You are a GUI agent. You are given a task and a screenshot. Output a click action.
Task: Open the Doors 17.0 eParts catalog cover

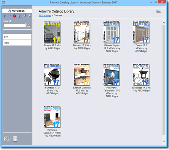click(141, 32)
